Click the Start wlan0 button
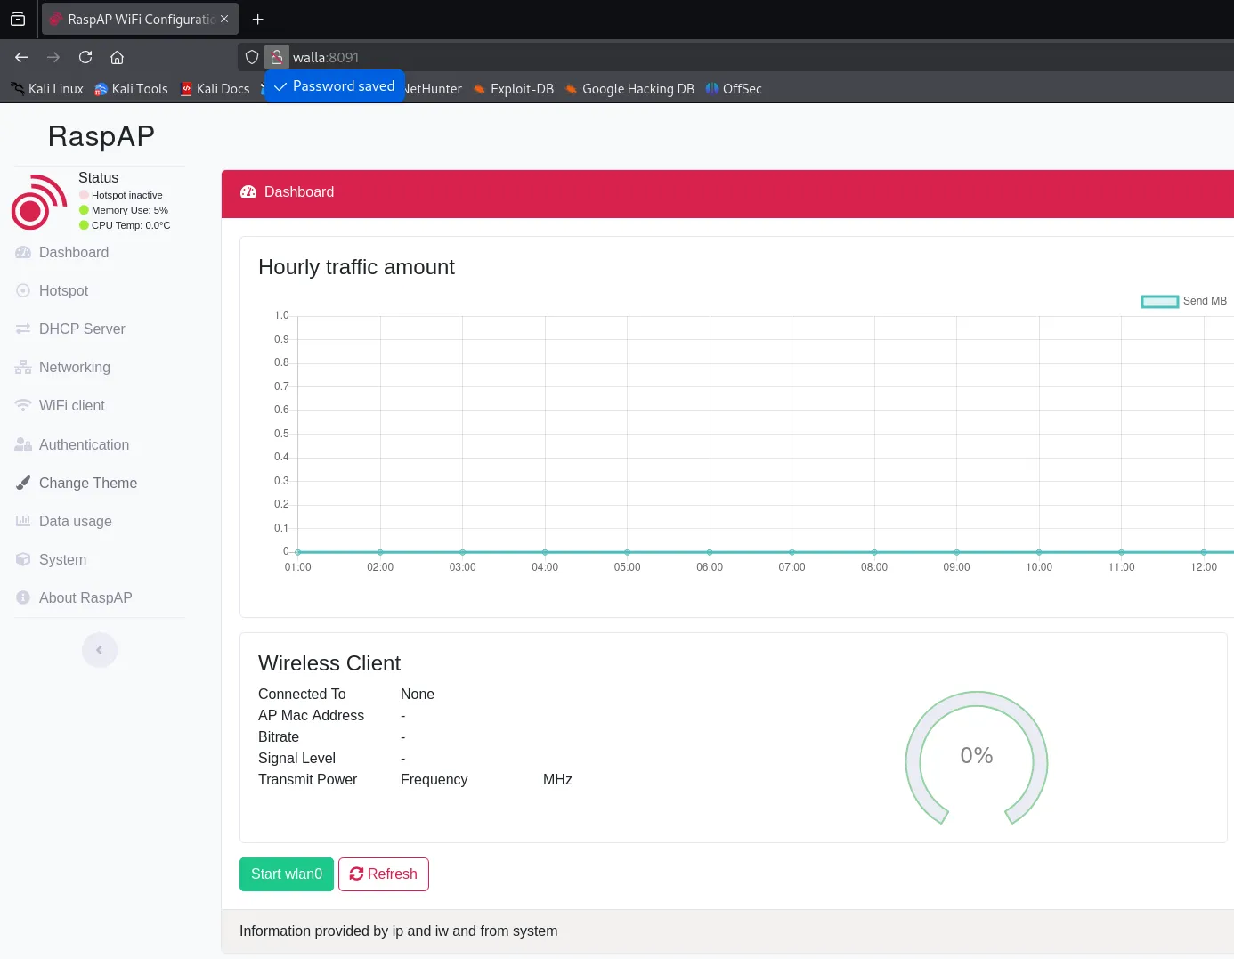Image resolution: width=1234 pixels, height=959 pixels. click(287, 874)
